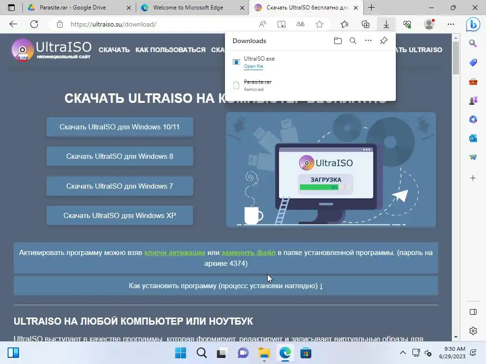Search downloads in Downloads panel
The width and height of the screenshot is (486, 364).
[353, 41]
